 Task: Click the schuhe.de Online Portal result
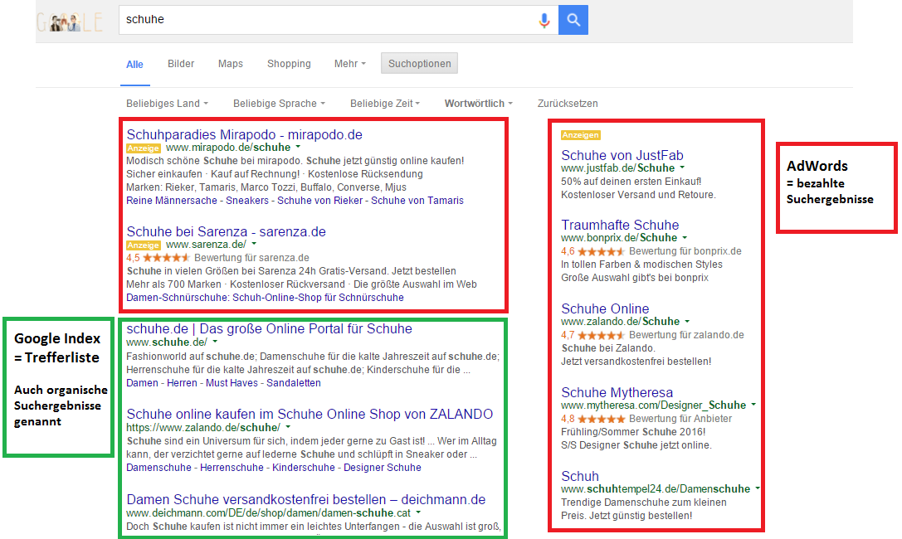coord(269,328)
